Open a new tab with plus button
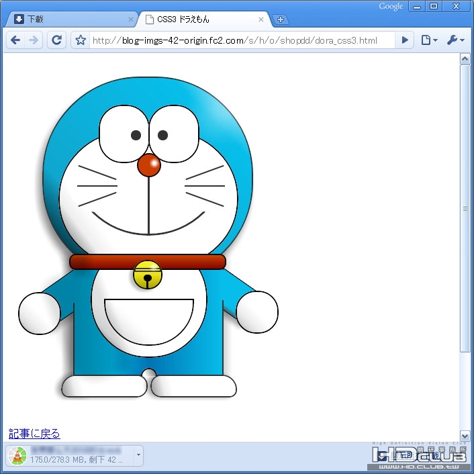This screenshot has height=474, width=474. pos(281,19)
